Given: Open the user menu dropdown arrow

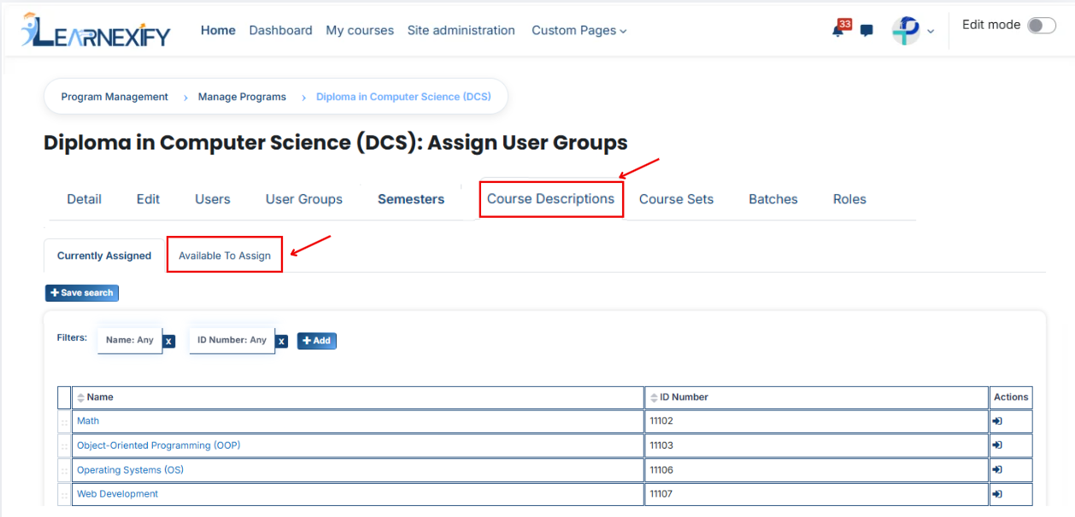Looking at the screenshot, I should 931,32.
